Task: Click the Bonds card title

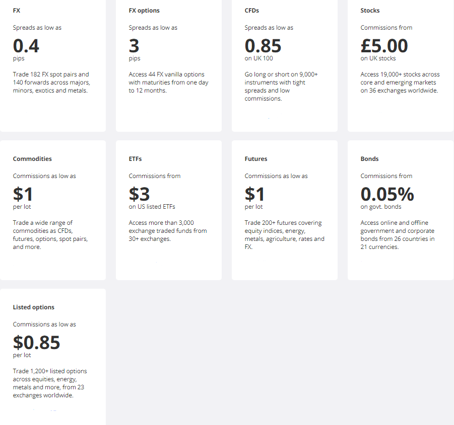Action: (369, 158)
